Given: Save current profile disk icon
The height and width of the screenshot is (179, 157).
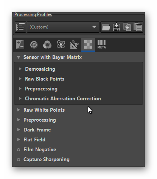Looking at the screenshot, I should tap(117, 27).
